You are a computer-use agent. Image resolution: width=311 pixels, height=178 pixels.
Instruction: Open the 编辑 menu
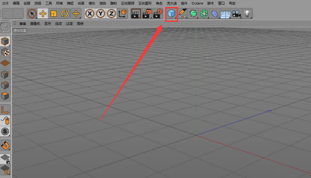(16, 3)
